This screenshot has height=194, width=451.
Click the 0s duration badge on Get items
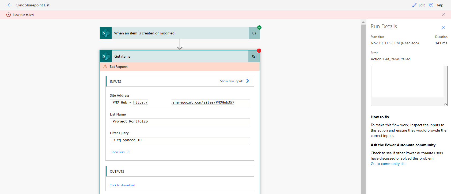254,56
